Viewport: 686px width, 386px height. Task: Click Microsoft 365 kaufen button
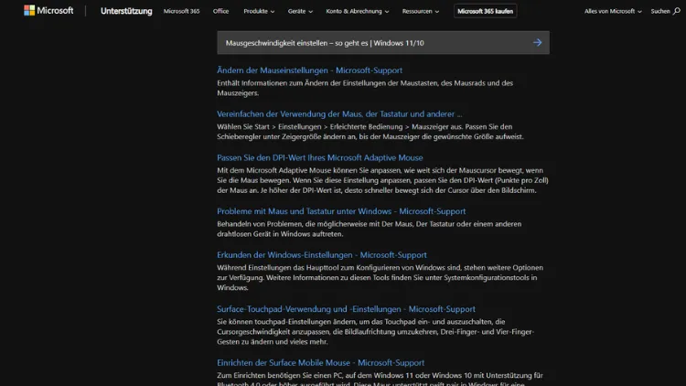(x=485, y=11)
